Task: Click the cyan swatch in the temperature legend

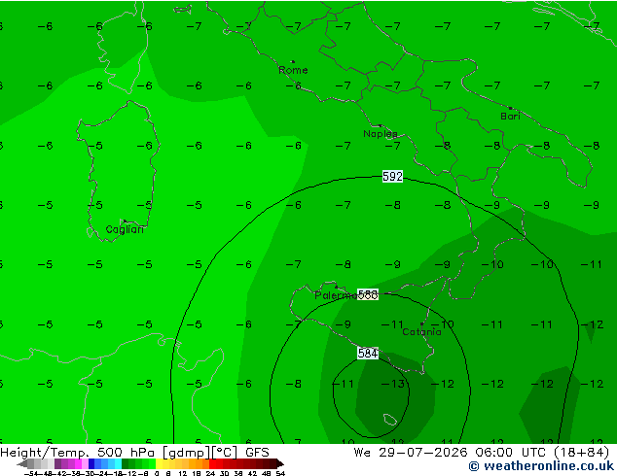Action: (x=118, y=463)
